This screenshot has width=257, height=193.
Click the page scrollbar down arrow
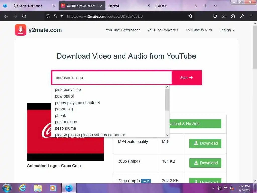[255, 181]
